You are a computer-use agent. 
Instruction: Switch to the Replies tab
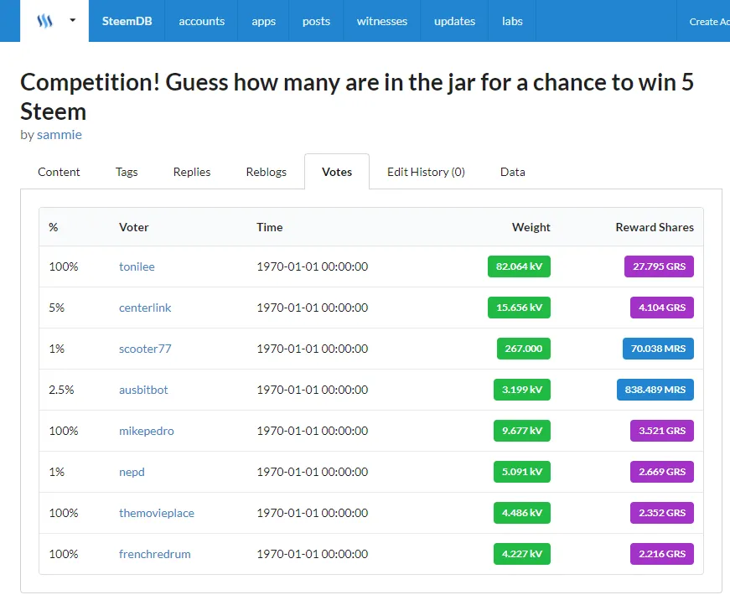point(192,172)
